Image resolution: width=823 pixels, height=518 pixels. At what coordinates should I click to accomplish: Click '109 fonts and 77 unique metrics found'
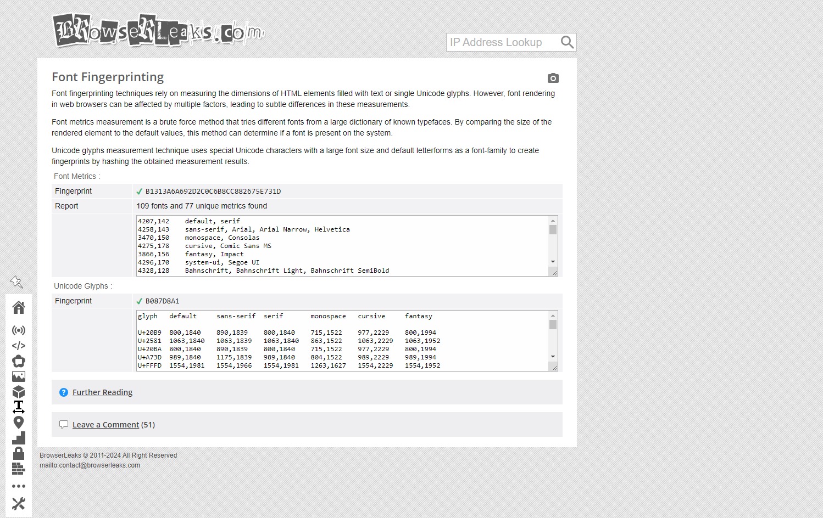tap(202, 206)
